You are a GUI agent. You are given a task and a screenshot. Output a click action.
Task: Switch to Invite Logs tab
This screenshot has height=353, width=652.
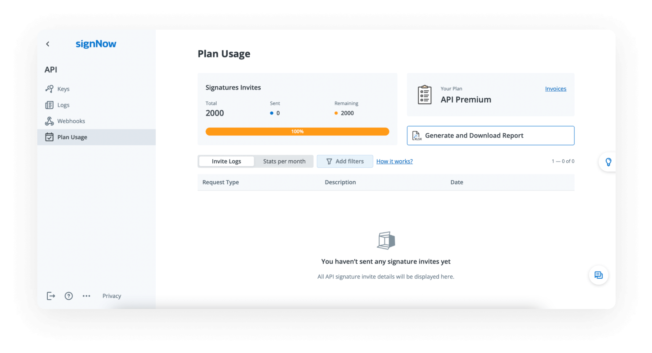(x=226, y=161)
